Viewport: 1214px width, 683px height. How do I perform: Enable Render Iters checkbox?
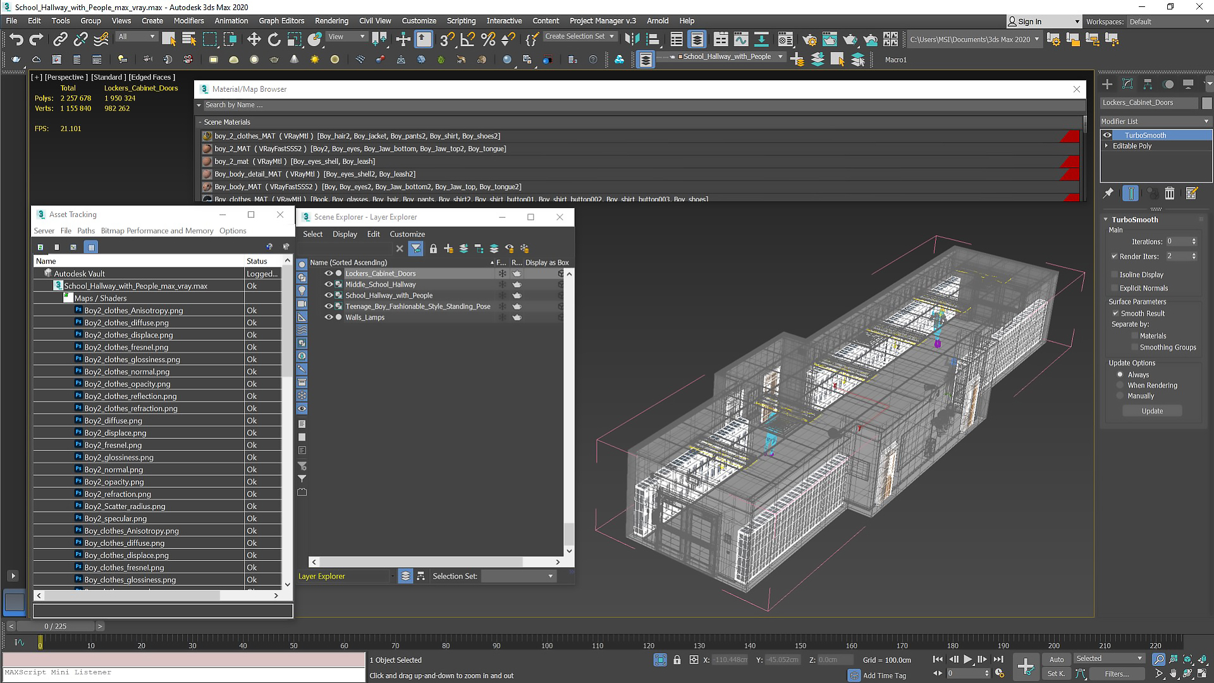pyautogui.click(x=1114, y=257)
